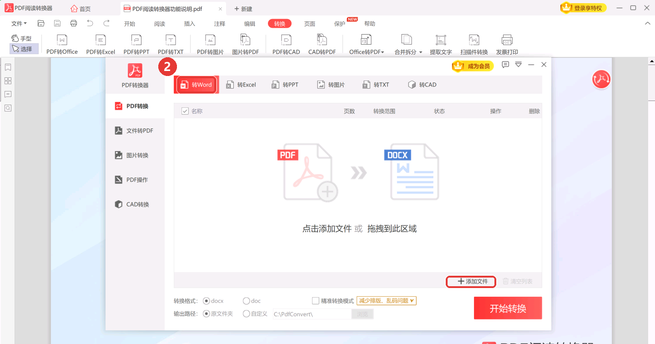Open the 合并拆分 dropdown arrow
The width and height of the screenshot is (655, 344).
point(421,52)
